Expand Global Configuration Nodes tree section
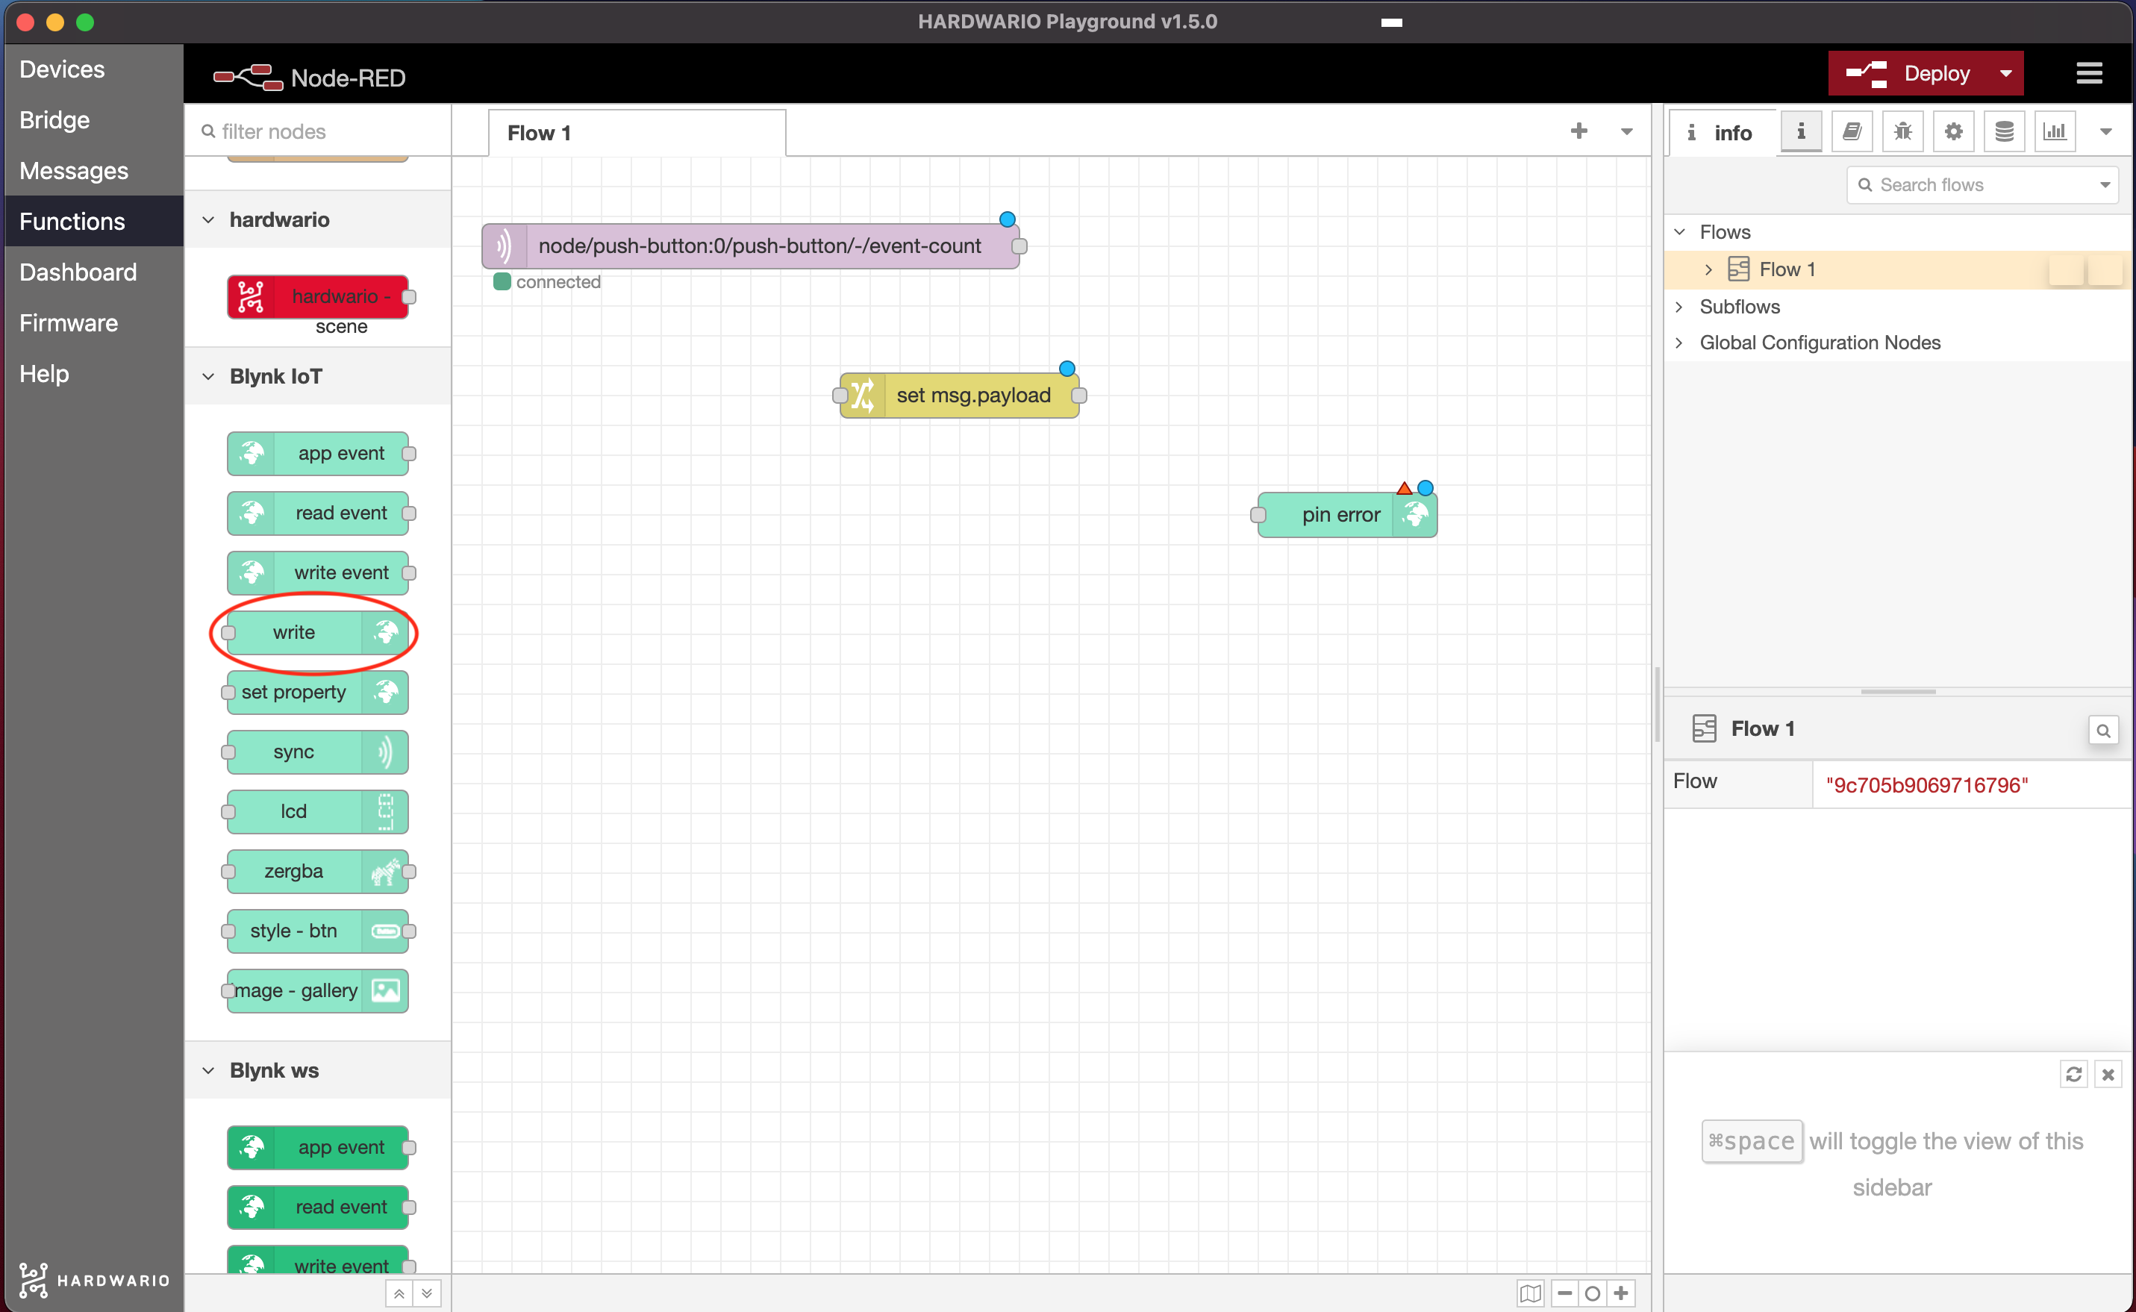The image size is (2136, 1312). pyautogui.click(x=1680, y=343)
